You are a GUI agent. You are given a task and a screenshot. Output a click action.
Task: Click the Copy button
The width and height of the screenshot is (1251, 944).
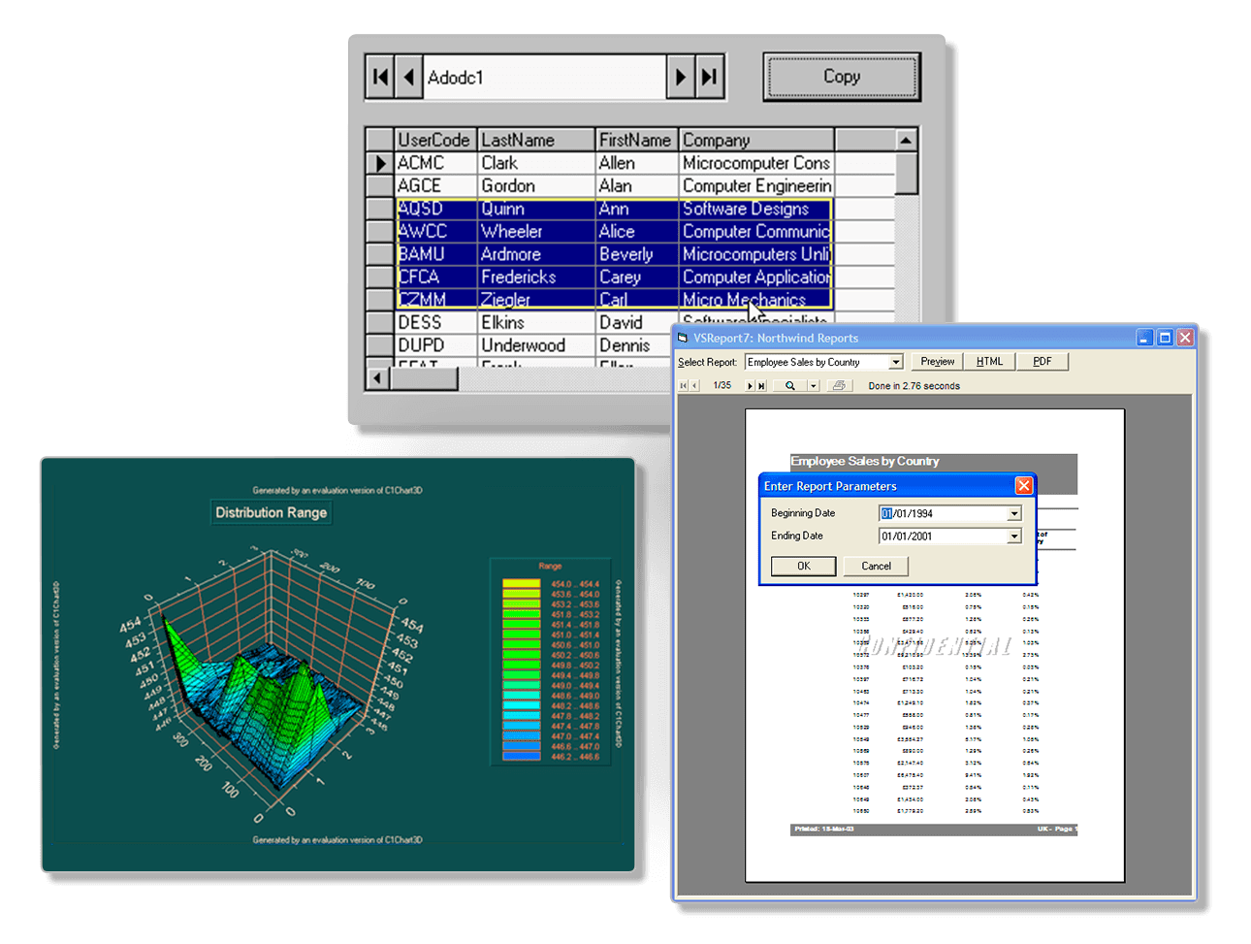842,77
